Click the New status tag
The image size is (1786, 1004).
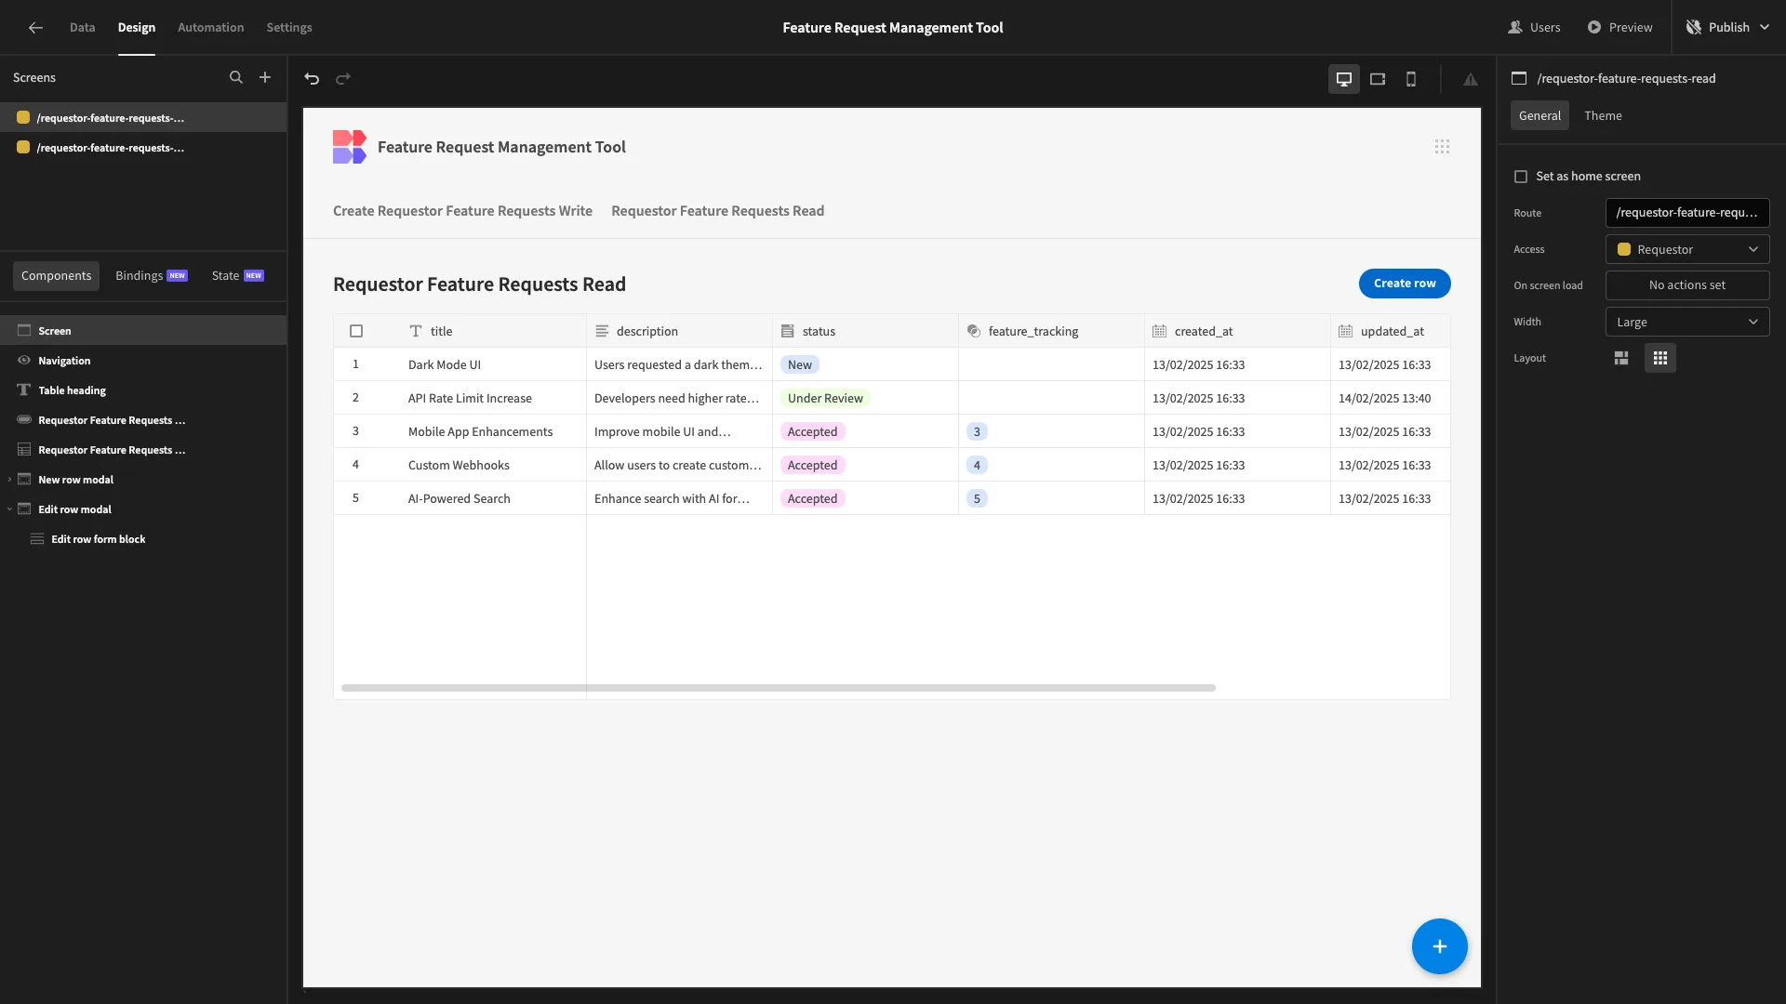point(800,365)
